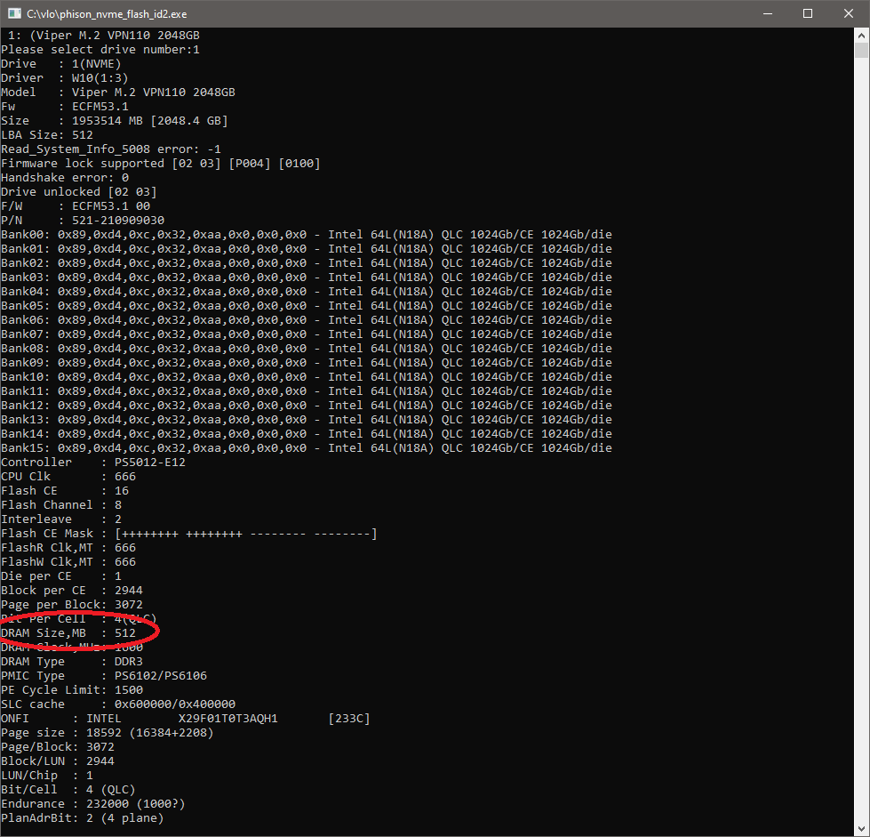
Task: Click the scrollbar down arrow
Action: (x=861, y=829)
